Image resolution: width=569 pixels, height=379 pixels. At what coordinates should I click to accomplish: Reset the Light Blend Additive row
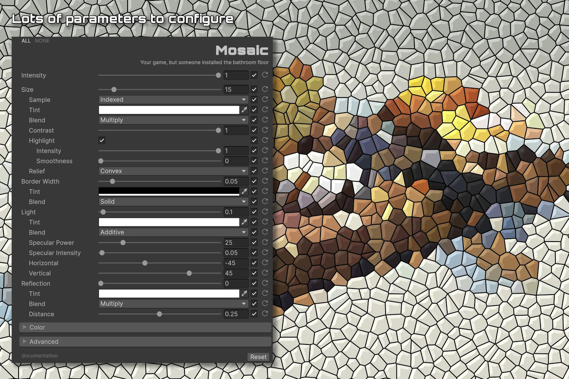tap(265, 232)
